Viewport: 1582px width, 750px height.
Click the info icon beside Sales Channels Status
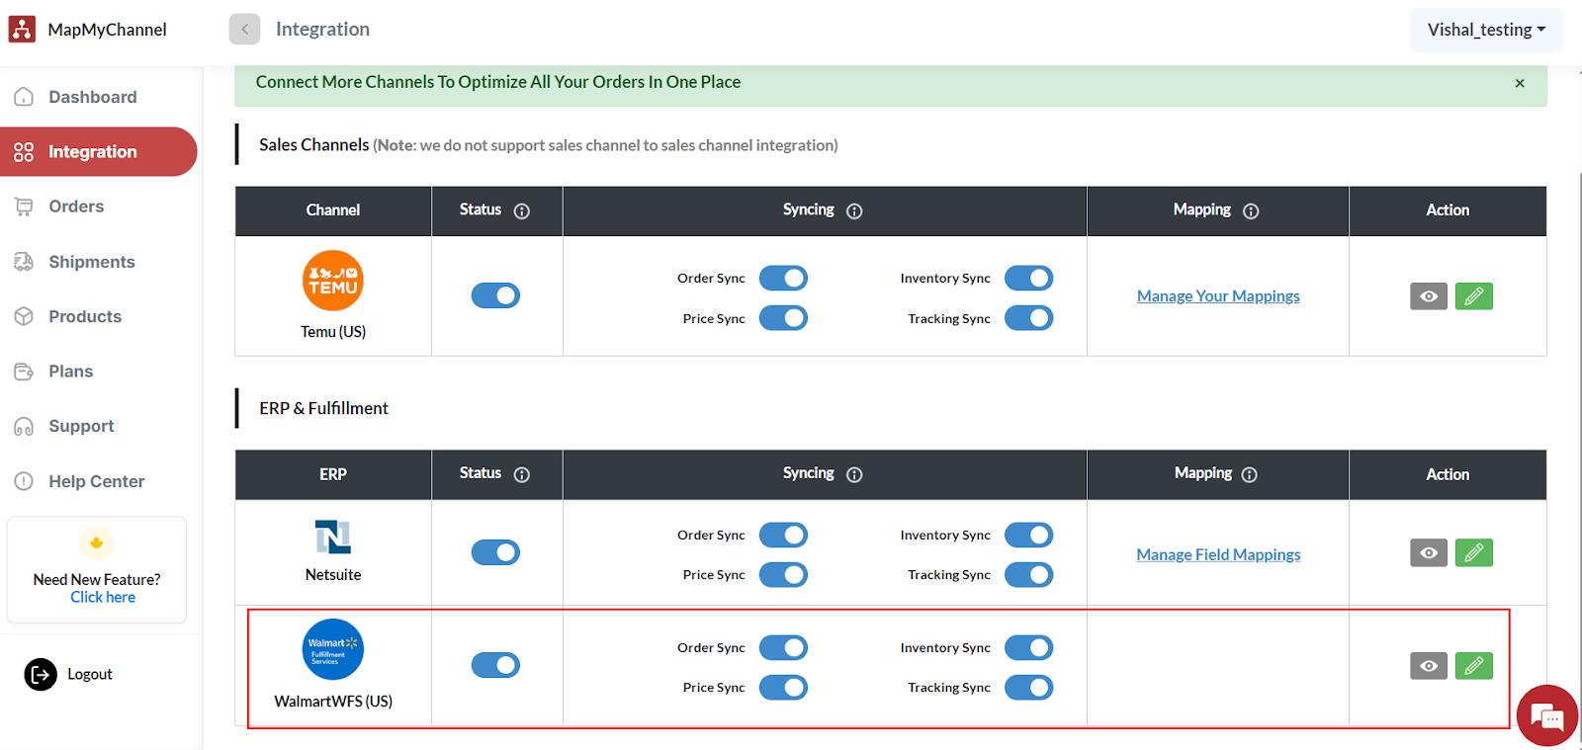[x=522, y=210]
